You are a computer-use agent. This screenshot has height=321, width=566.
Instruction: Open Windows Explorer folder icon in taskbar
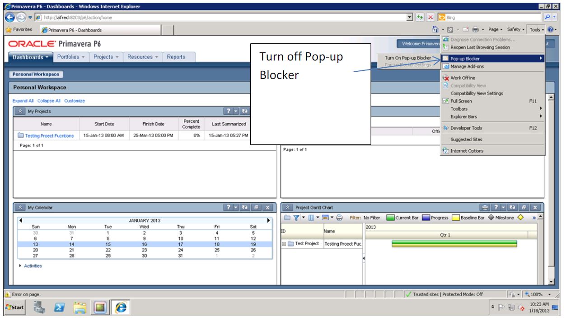[80, 307]
